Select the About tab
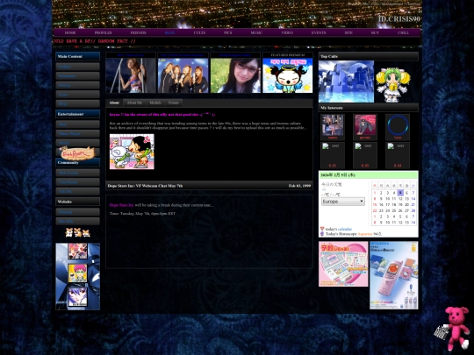Image resolution: width=474 pixels, height=355 pixels. 114,103
